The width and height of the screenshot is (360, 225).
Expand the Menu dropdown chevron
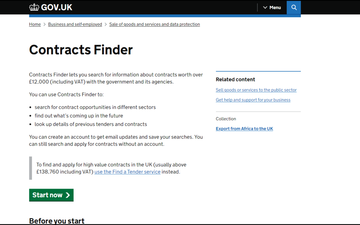pos(265,8)
